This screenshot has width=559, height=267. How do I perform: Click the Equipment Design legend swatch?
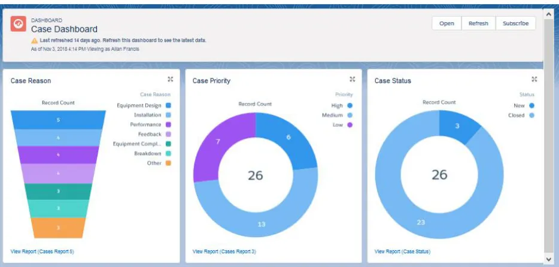tap(169, 105)
